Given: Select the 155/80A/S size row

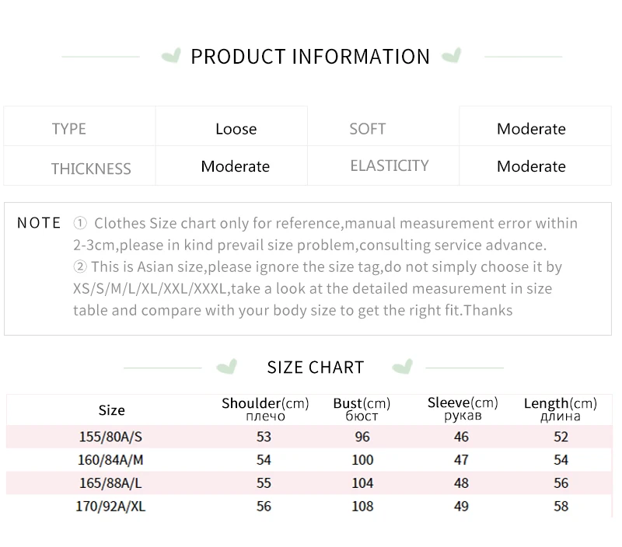Looking at the screenshot, I should click(x=111, y=437).
